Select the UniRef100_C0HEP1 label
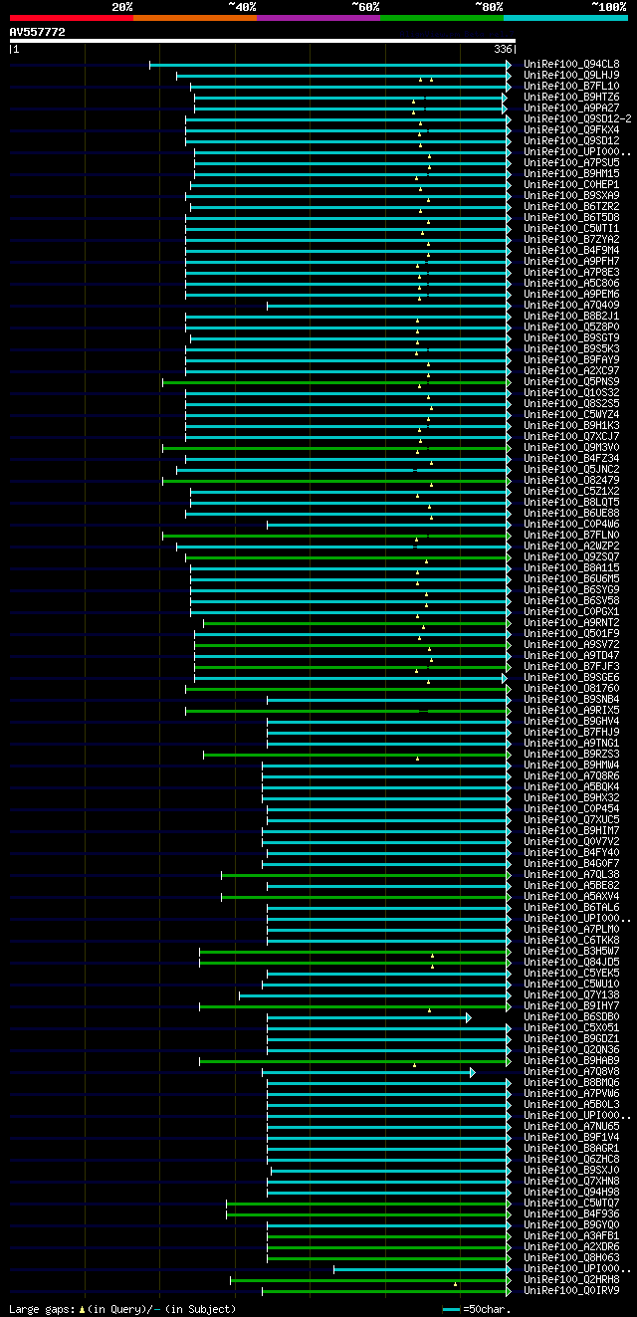This screenshot has width=637, height=1317. coord(571,185)
